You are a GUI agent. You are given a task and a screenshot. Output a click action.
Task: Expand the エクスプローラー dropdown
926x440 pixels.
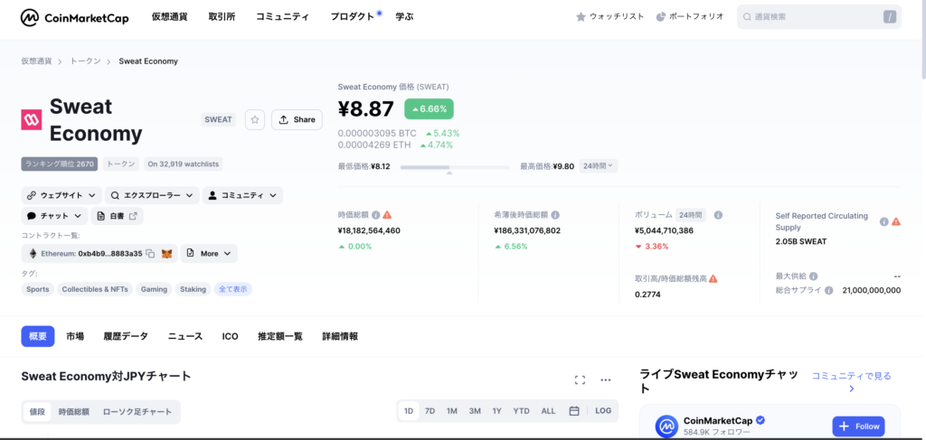point(152,195)
